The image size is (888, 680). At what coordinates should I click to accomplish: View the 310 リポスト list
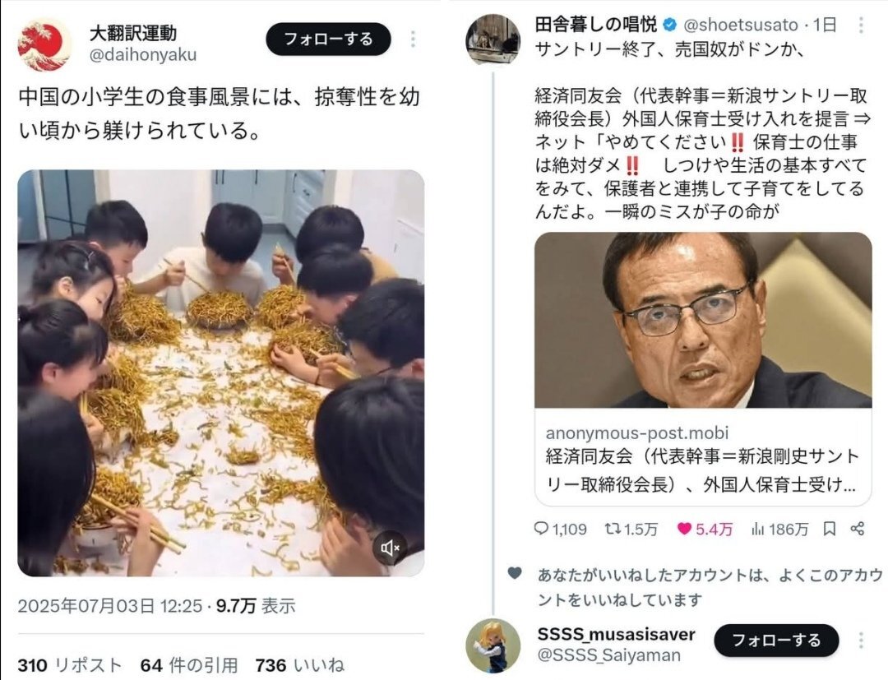pos(70,664)
